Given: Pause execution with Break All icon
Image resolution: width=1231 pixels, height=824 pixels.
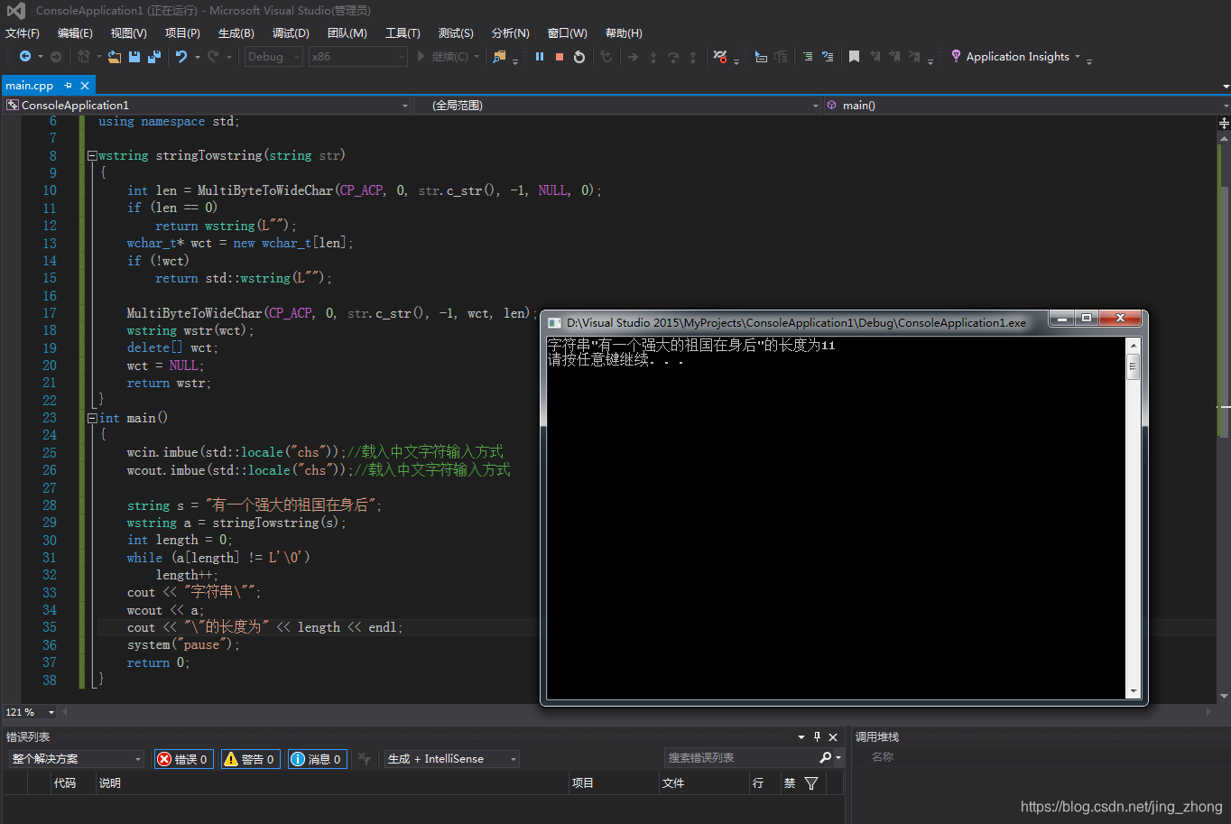Looking at the screenshot, I should point(540,56).
